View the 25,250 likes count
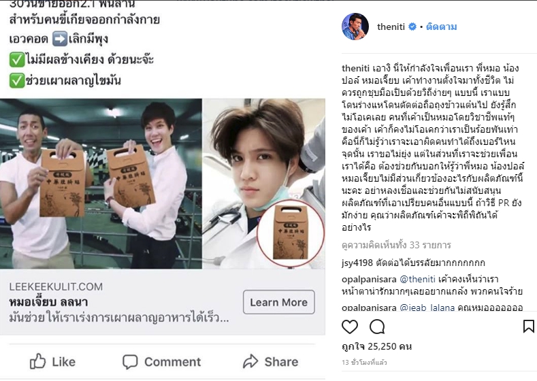Screen dimensions: 537x381 coord(377,346)
